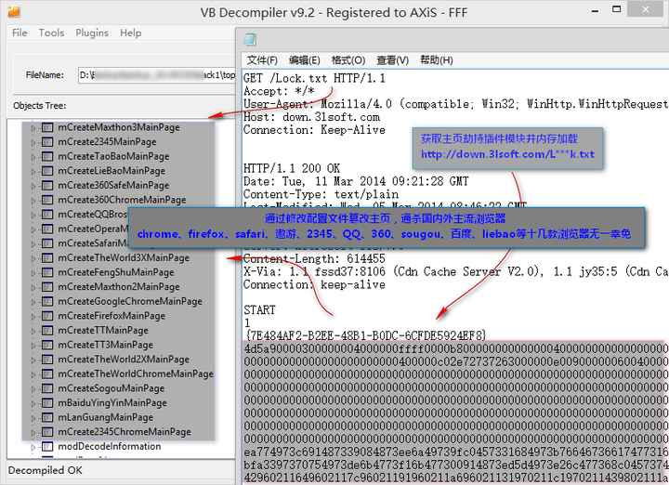Expand the mCreateLieBaoMainPage tree node
The width and height of the screenshot is (669, 485).
(34, 171)
